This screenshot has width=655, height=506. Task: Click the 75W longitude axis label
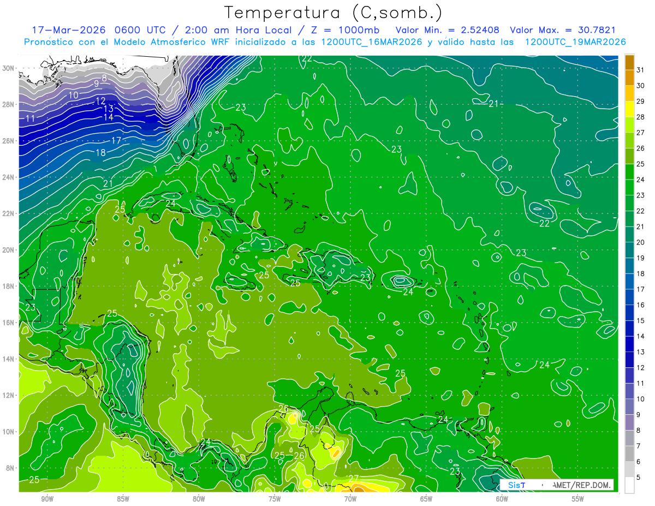pos(275,499)
